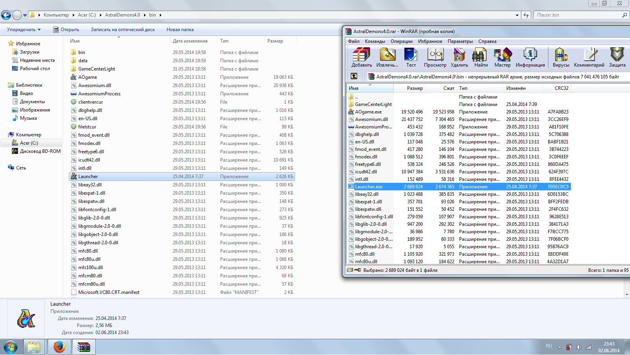Click the volume speaker tray icon
Image resolution: width=630 pixels, height=355 pixels.
pyautogui.click(x=579, y=347)
